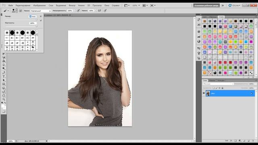Toggle tablet pressure for opacity
This screenshot has width=258, height=145.
(78, 11)
